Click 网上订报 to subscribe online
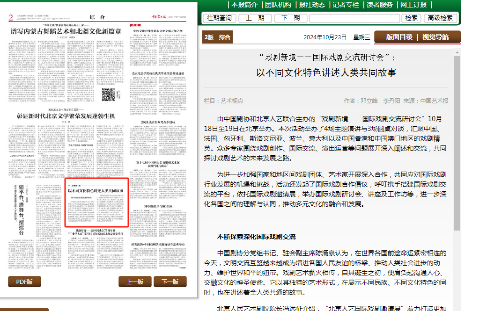Screen dimensions: 494x311 point(413,5)
